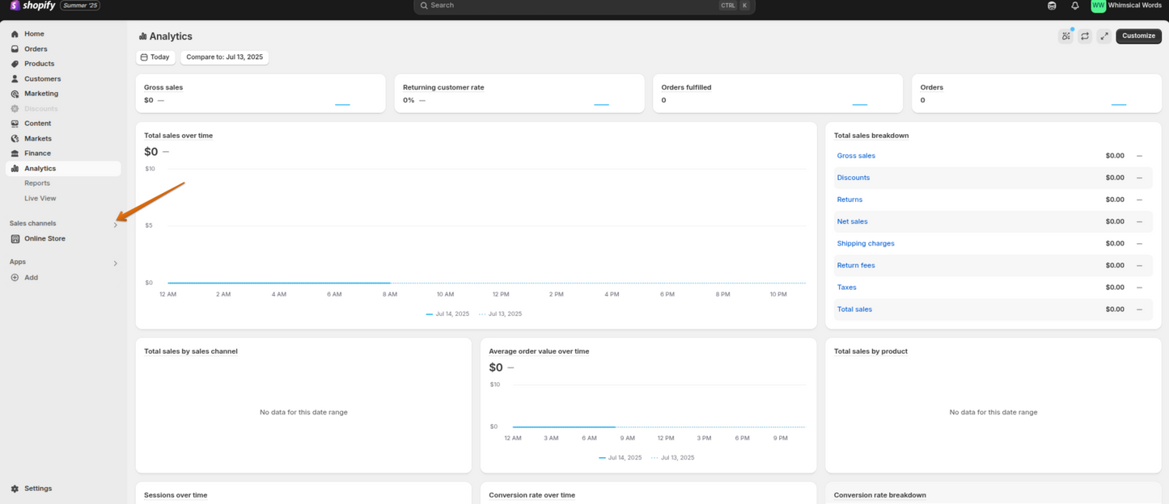The width and height of the screenshot is (1169, 504).
Task: Open the what's new party popper icon
Action: click(1066, 36)
